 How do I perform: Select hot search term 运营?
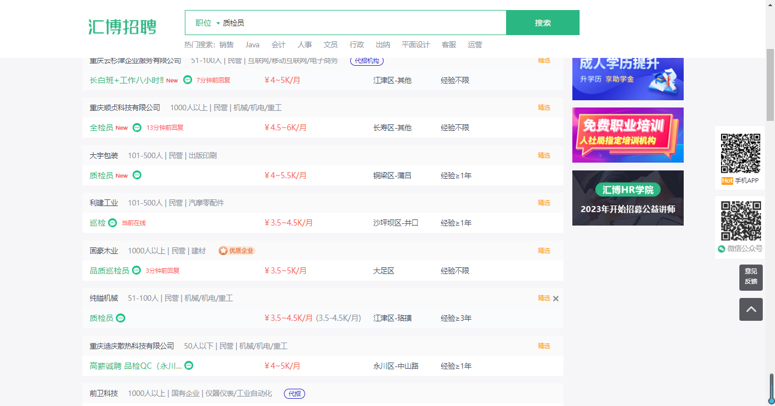pos(475,45)
